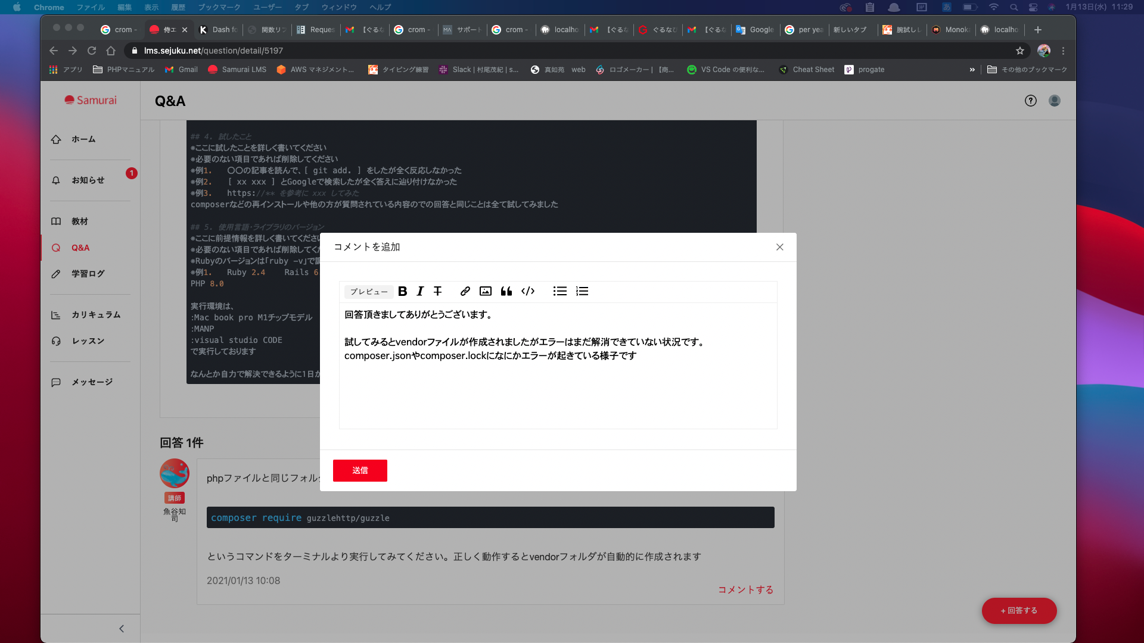The height and width of the screenshot is (643, 1144).
Task: Toggle プレビュー mode in the comment editor
Action: [x=368, y=291]
